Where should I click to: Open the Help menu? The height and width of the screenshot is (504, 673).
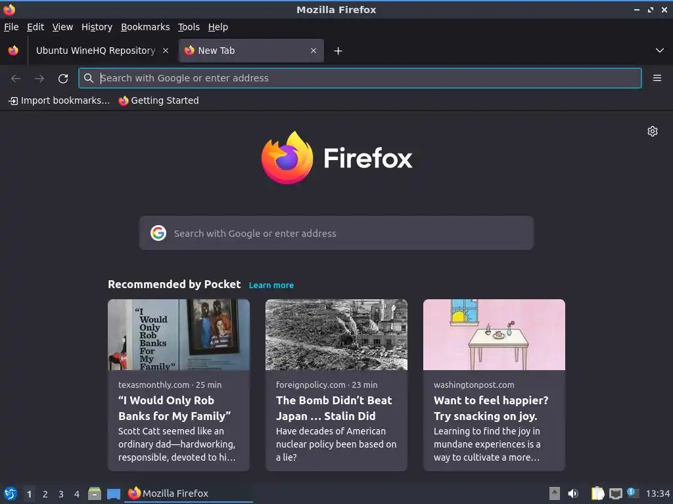(218, 27)
